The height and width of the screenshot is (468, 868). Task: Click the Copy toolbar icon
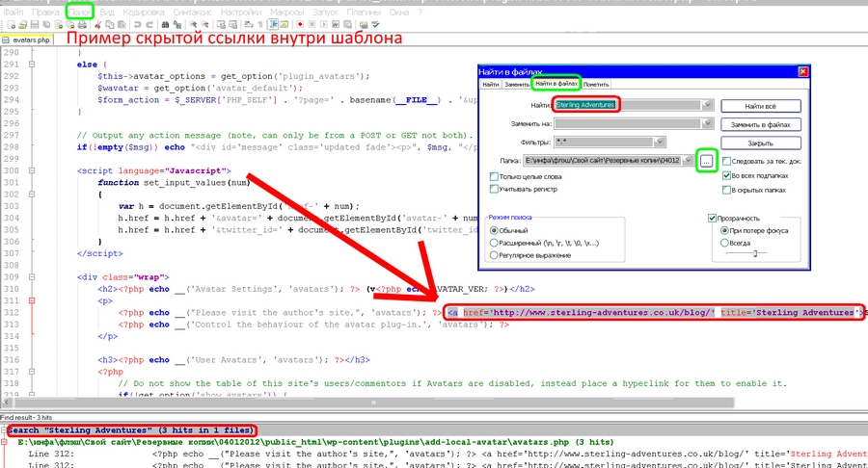[x=110, y=25]
